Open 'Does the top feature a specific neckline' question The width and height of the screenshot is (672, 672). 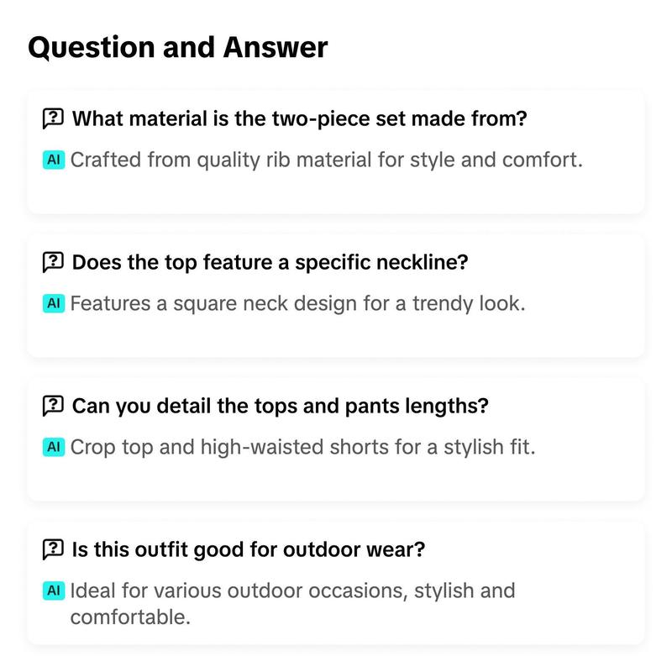pos(270,262)
